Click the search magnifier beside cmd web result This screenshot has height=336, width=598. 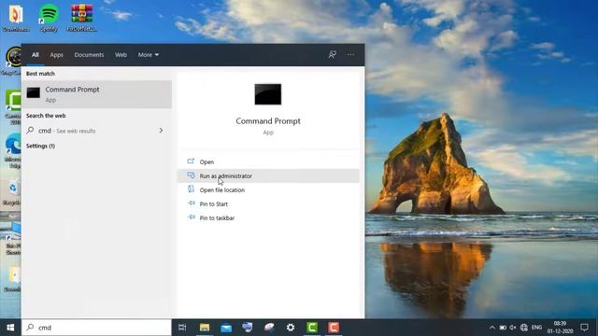pos(30,131)
